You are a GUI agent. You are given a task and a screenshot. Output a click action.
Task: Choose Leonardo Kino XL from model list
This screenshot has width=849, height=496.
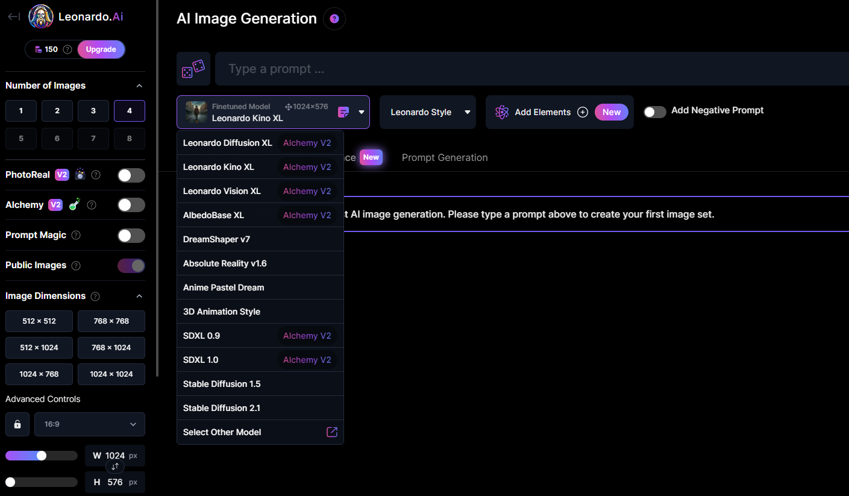tap(260, 167)
